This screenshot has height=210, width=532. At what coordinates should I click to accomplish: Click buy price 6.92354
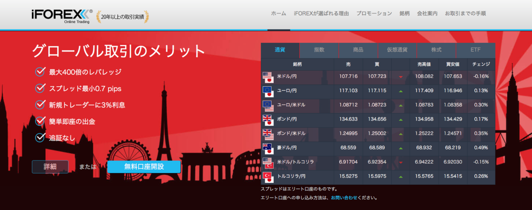pyautogui.click(x=377, y=163)
